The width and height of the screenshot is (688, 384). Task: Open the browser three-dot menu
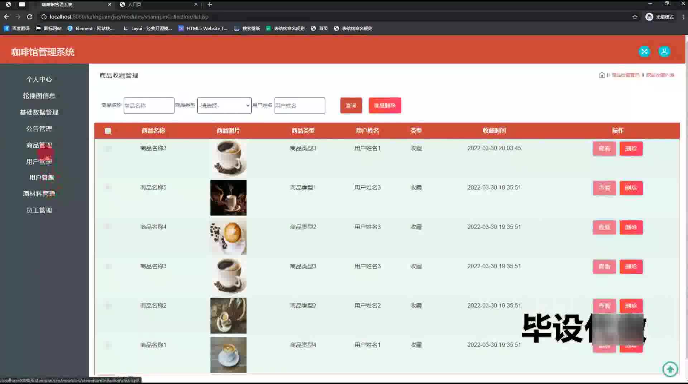pyautogui.click(x=683, y=17)
